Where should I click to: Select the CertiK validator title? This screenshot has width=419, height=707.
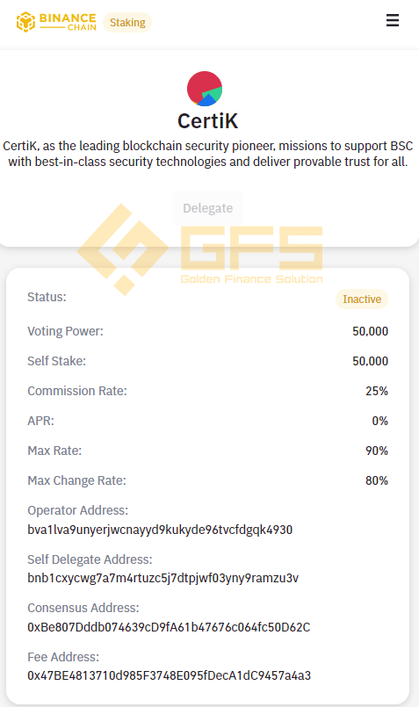coord(207,121)
